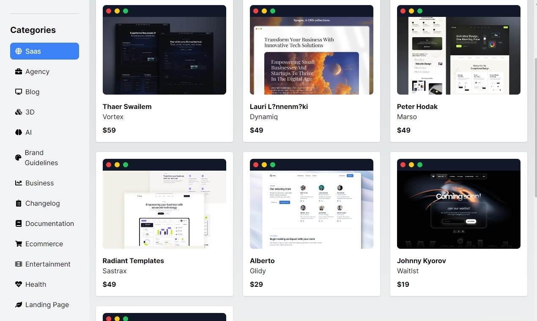
Task: Select the Saas category
Action: point(44,51)
